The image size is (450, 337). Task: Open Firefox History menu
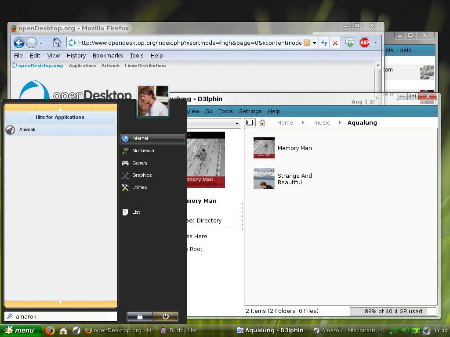(76, 56)
